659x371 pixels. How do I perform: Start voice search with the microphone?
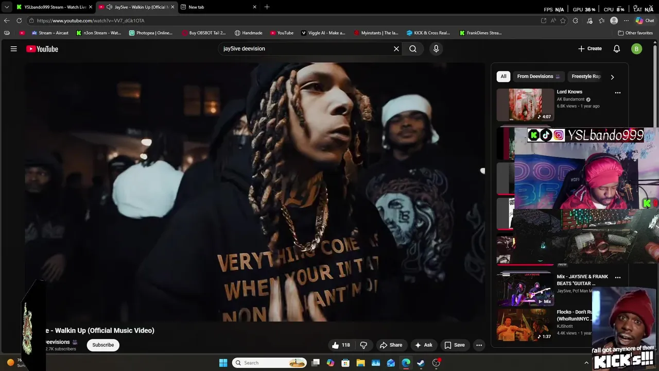436,48
